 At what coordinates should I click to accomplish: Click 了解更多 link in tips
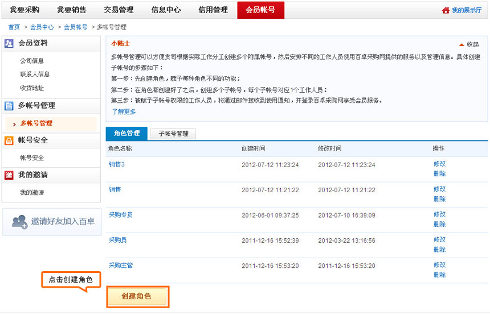124,111
